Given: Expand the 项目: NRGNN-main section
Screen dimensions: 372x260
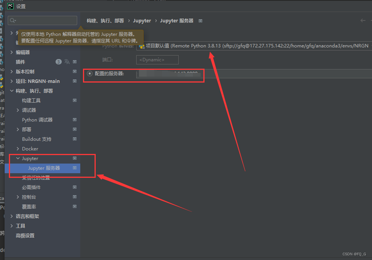Looking at the screenshot, I should click(12, 81).
